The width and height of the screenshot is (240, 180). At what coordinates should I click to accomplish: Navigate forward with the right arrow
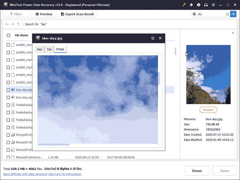(x=13, y=24)
